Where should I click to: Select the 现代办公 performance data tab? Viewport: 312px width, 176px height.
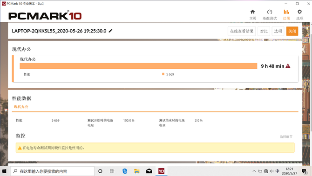click(x=21, y=107)
